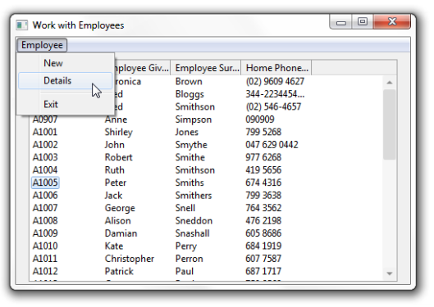Click surname Perron
The image size is (434, 307).
point(189,259)
